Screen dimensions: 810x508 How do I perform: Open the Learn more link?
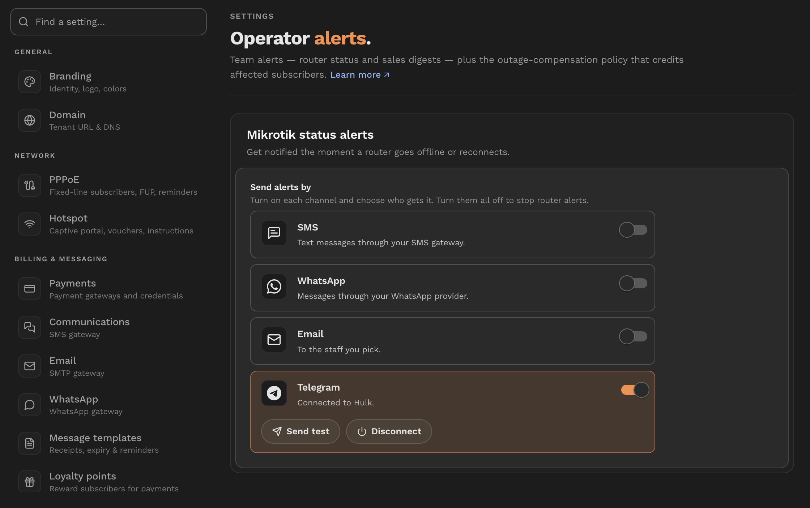(x=359, y=75)
